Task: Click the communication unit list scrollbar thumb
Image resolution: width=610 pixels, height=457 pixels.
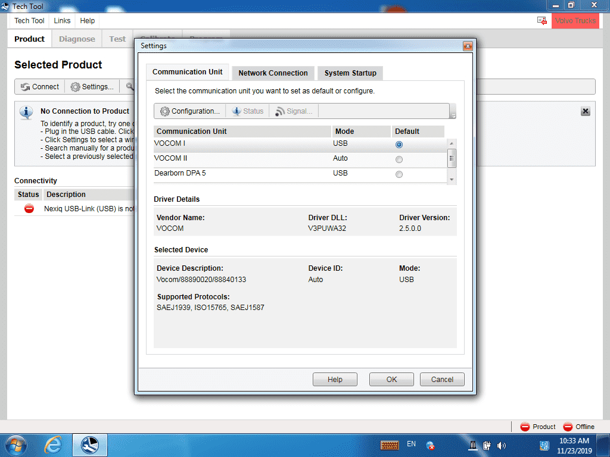Action: point(452,158)
